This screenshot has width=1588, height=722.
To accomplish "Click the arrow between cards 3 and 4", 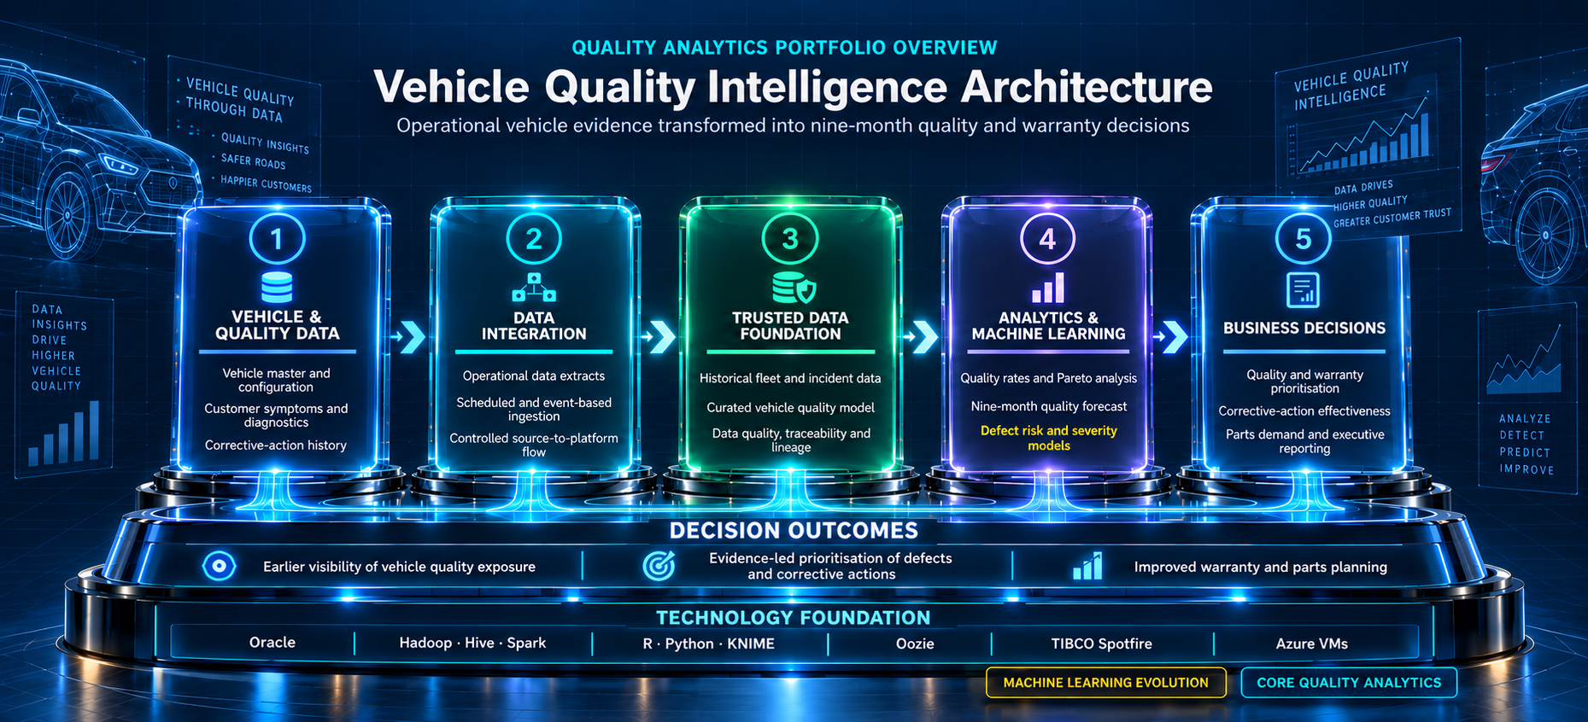I will 923,336.
